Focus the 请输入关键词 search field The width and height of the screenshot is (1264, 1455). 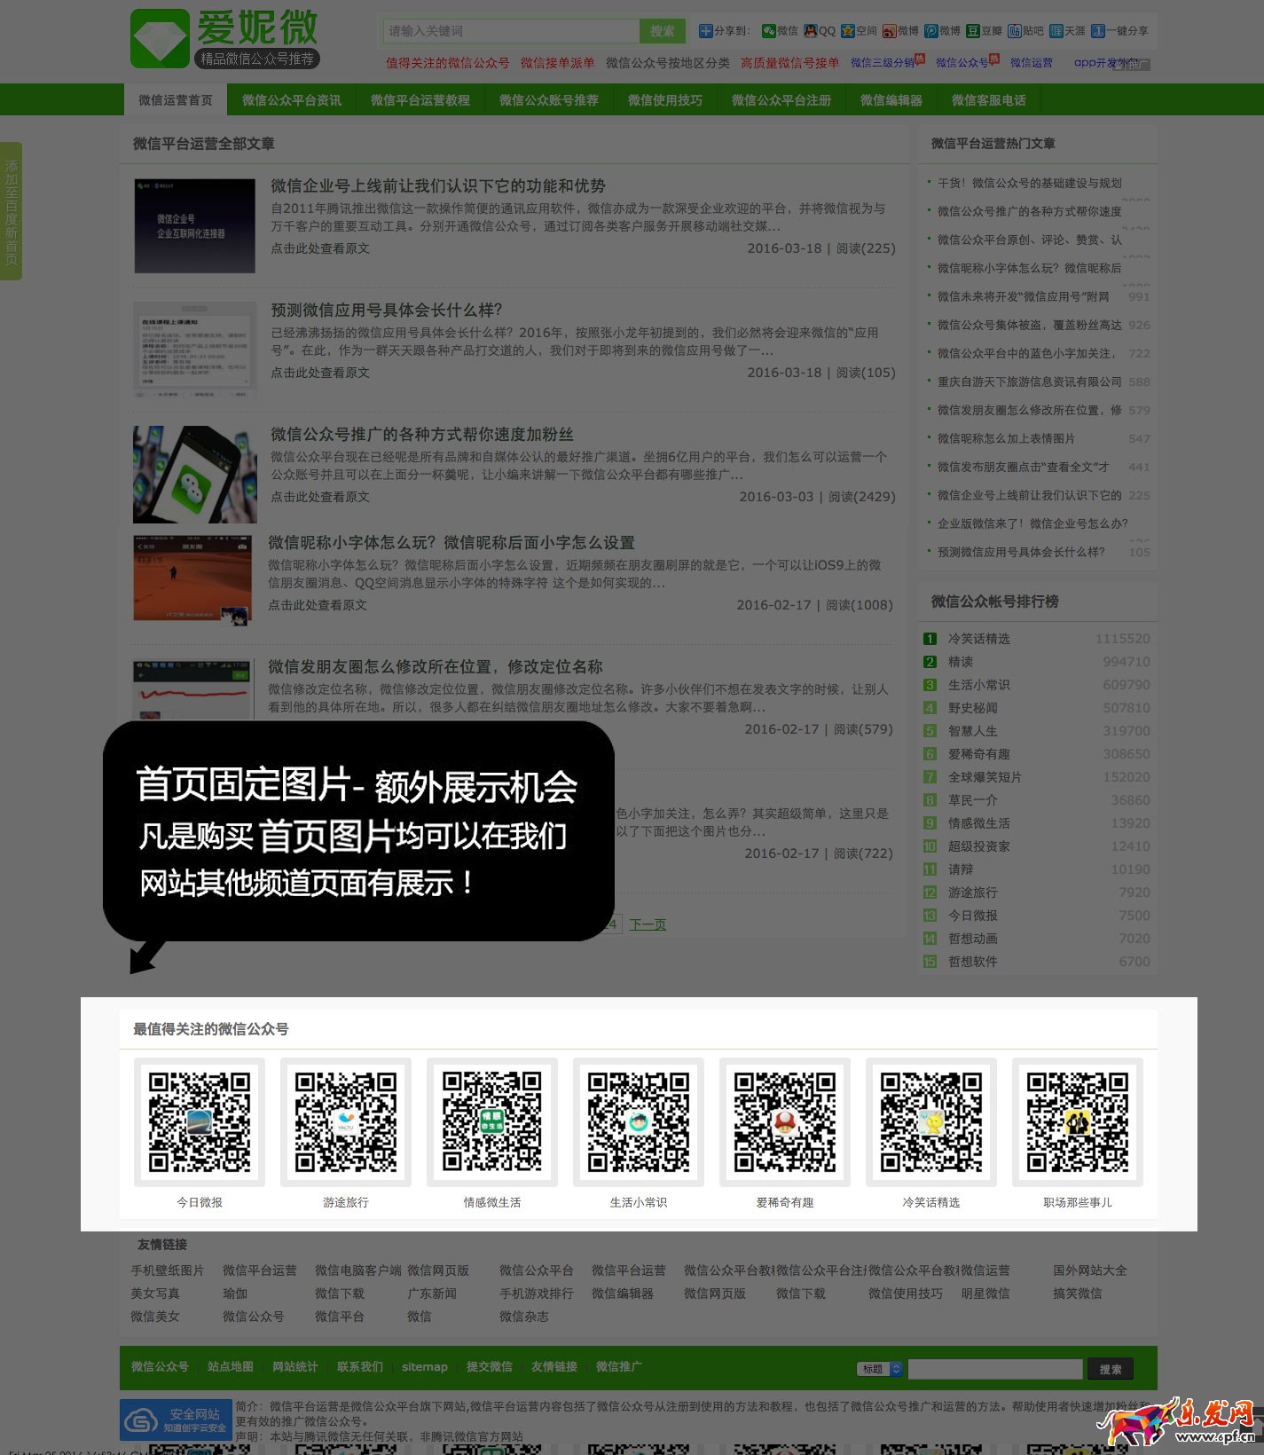pos(511,31)
